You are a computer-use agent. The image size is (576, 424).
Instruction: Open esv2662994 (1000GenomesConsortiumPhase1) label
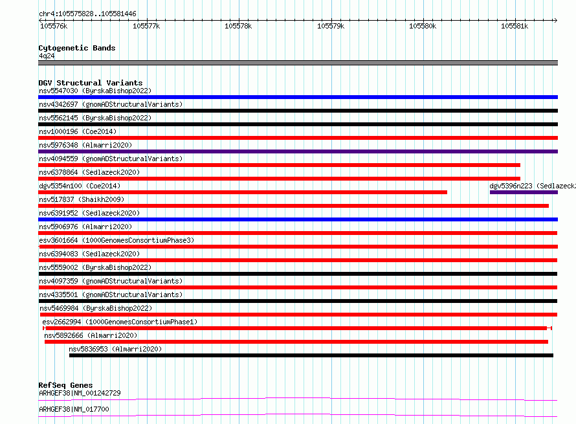coord(120,322)
